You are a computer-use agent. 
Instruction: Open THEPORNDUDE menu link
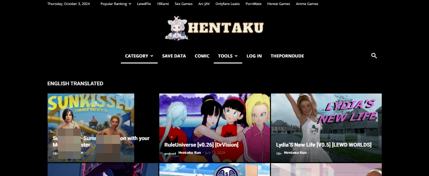click(x=287, y=56)
